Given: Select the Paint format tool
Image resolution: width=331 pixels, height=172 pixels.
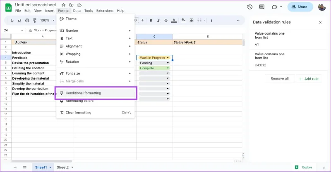Looking at the screenshot, I should (x=34, y=20).
